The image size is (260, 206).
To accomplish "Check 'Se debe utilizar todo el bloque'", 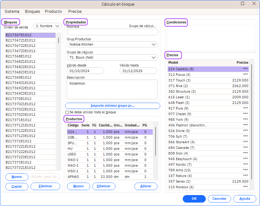I will [67, 112].
